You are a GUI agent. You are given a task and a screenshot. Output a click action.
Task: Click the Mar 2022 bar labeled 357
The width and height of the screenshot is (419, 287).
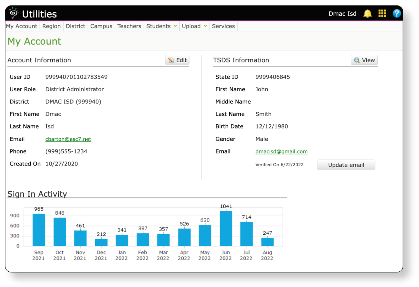click(163, 240)
